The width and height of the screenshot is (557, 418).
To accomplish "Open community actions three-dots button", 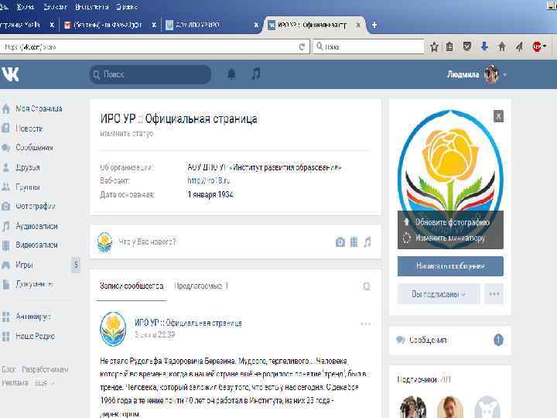I will (494, 294).
